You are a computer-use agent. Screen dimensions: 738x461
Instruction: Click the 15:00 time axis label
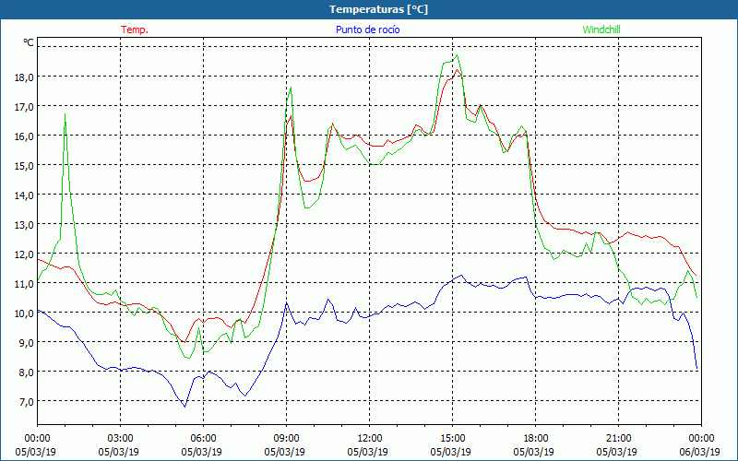(453, 439)
